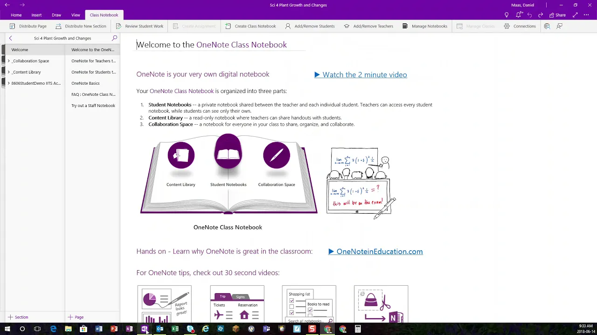Click Watch the 2 minute video link
Screen dimensions: 597x335
(x=361, y=75)
